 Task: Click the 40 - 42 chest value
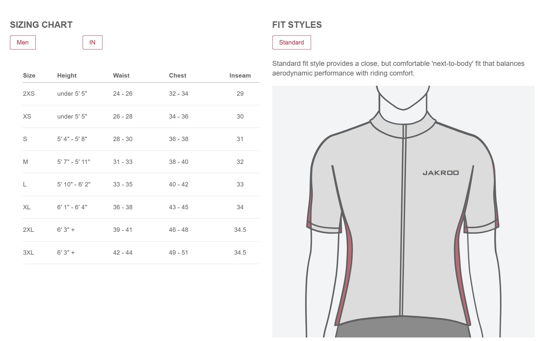(178, 184)
